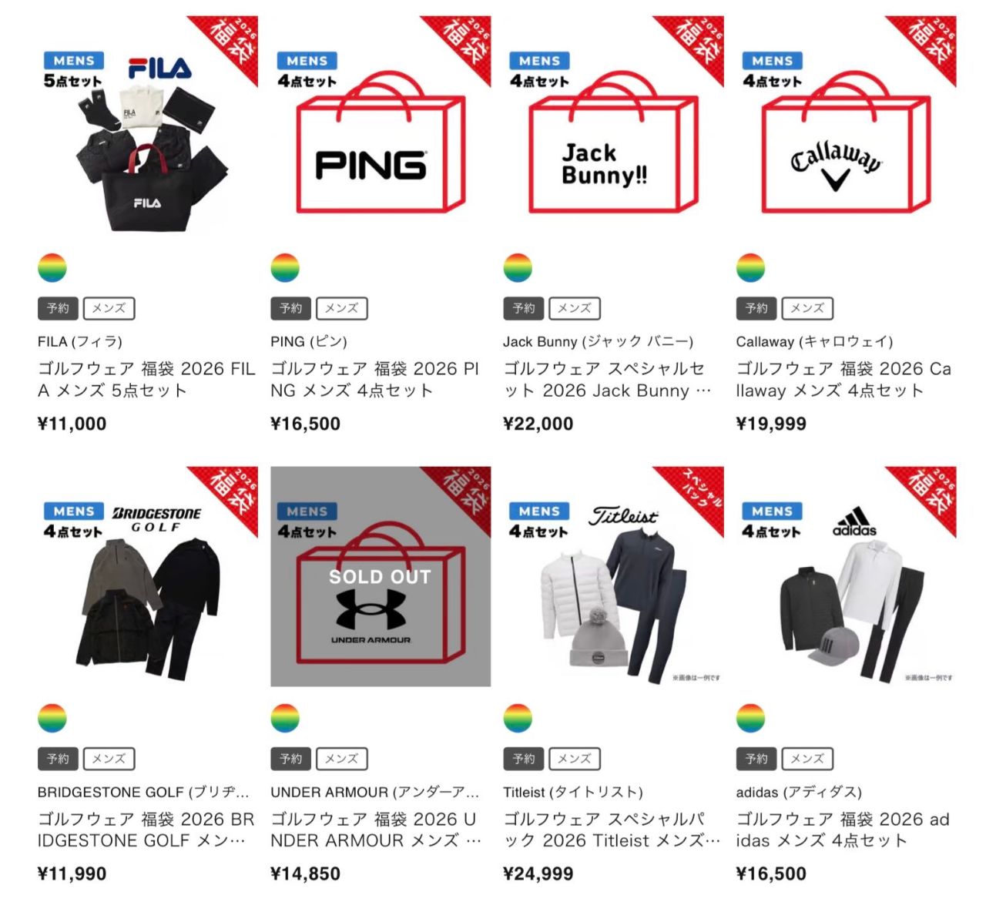Open the sold-out UNDER ARMOUR bag image
The image size is (986, 902).
pyautogui.click(x=381, y=576)
